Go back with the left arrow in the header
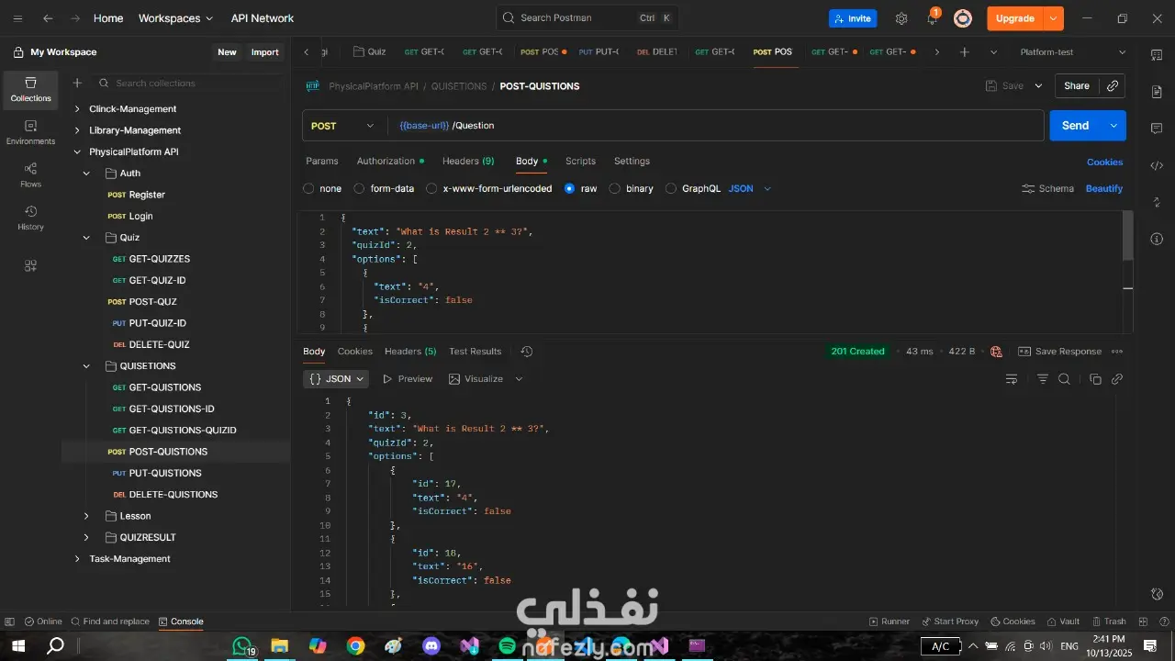The image size is (1175, 661). [x=48, y=18]
